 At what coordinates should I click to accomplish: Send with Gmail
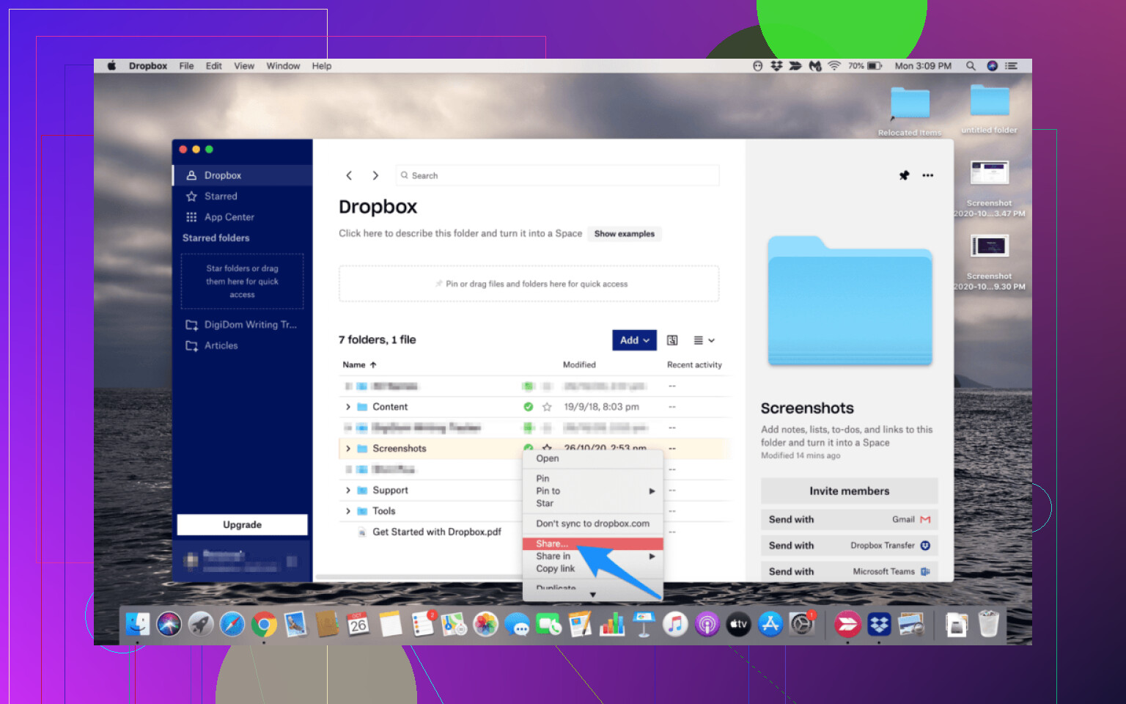tap(849, 519)
